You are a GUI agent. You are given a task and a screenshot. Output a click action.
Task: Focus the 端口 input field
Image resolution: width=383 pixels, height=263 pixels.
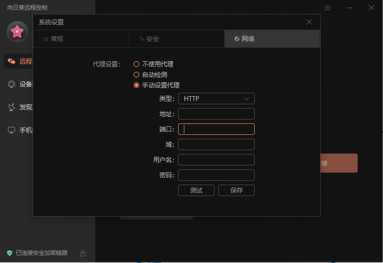pos(216,129)
